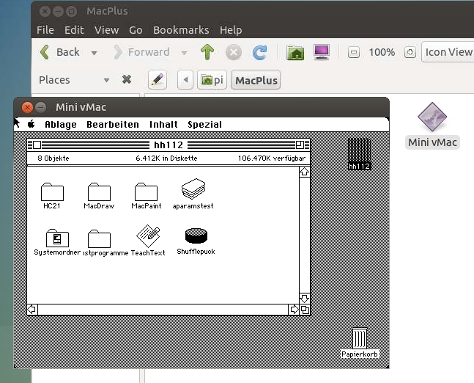Expand the Icon View dropdown

pyautogui.click(x=448, y=52)
